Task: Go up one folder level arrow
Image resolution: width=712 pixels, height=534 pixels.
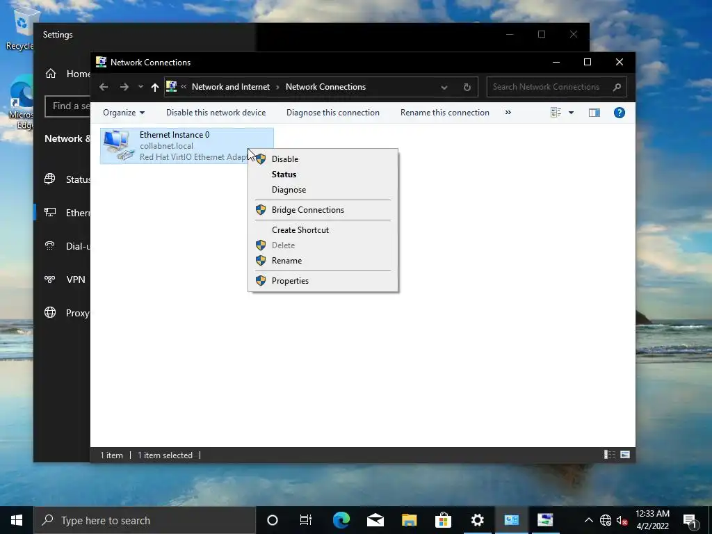Action: (155, 87)
